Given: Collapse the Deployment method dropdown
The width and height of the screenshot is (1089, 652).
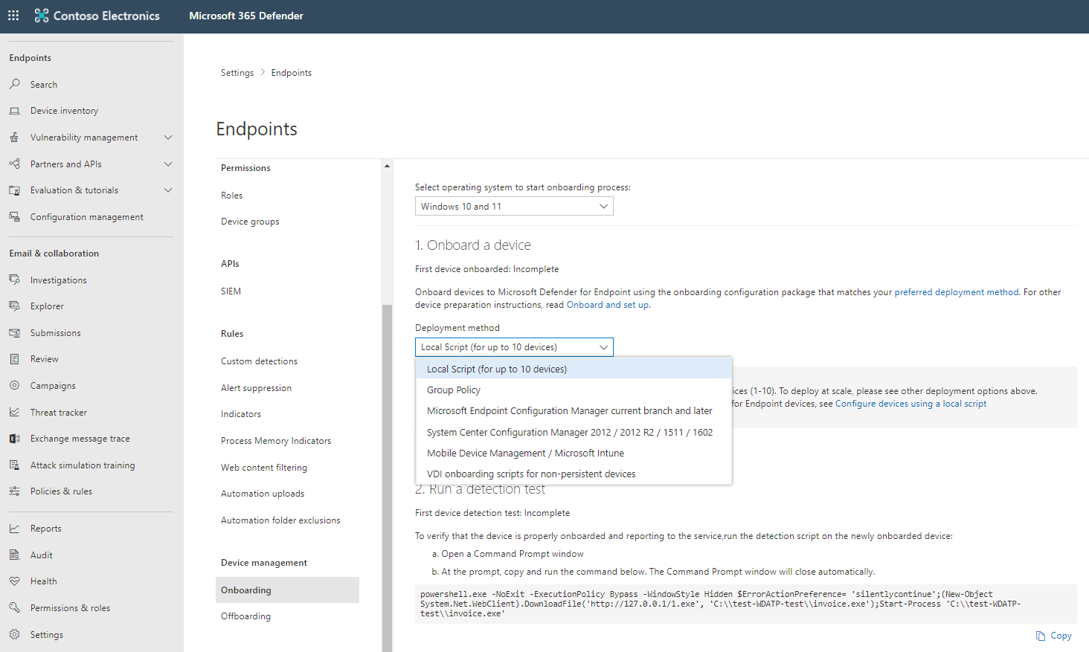Looking at the screenshot, I should [514, 347].
